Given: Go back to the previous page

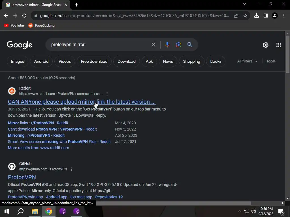Looking at the screenshot, I should 6,16.
